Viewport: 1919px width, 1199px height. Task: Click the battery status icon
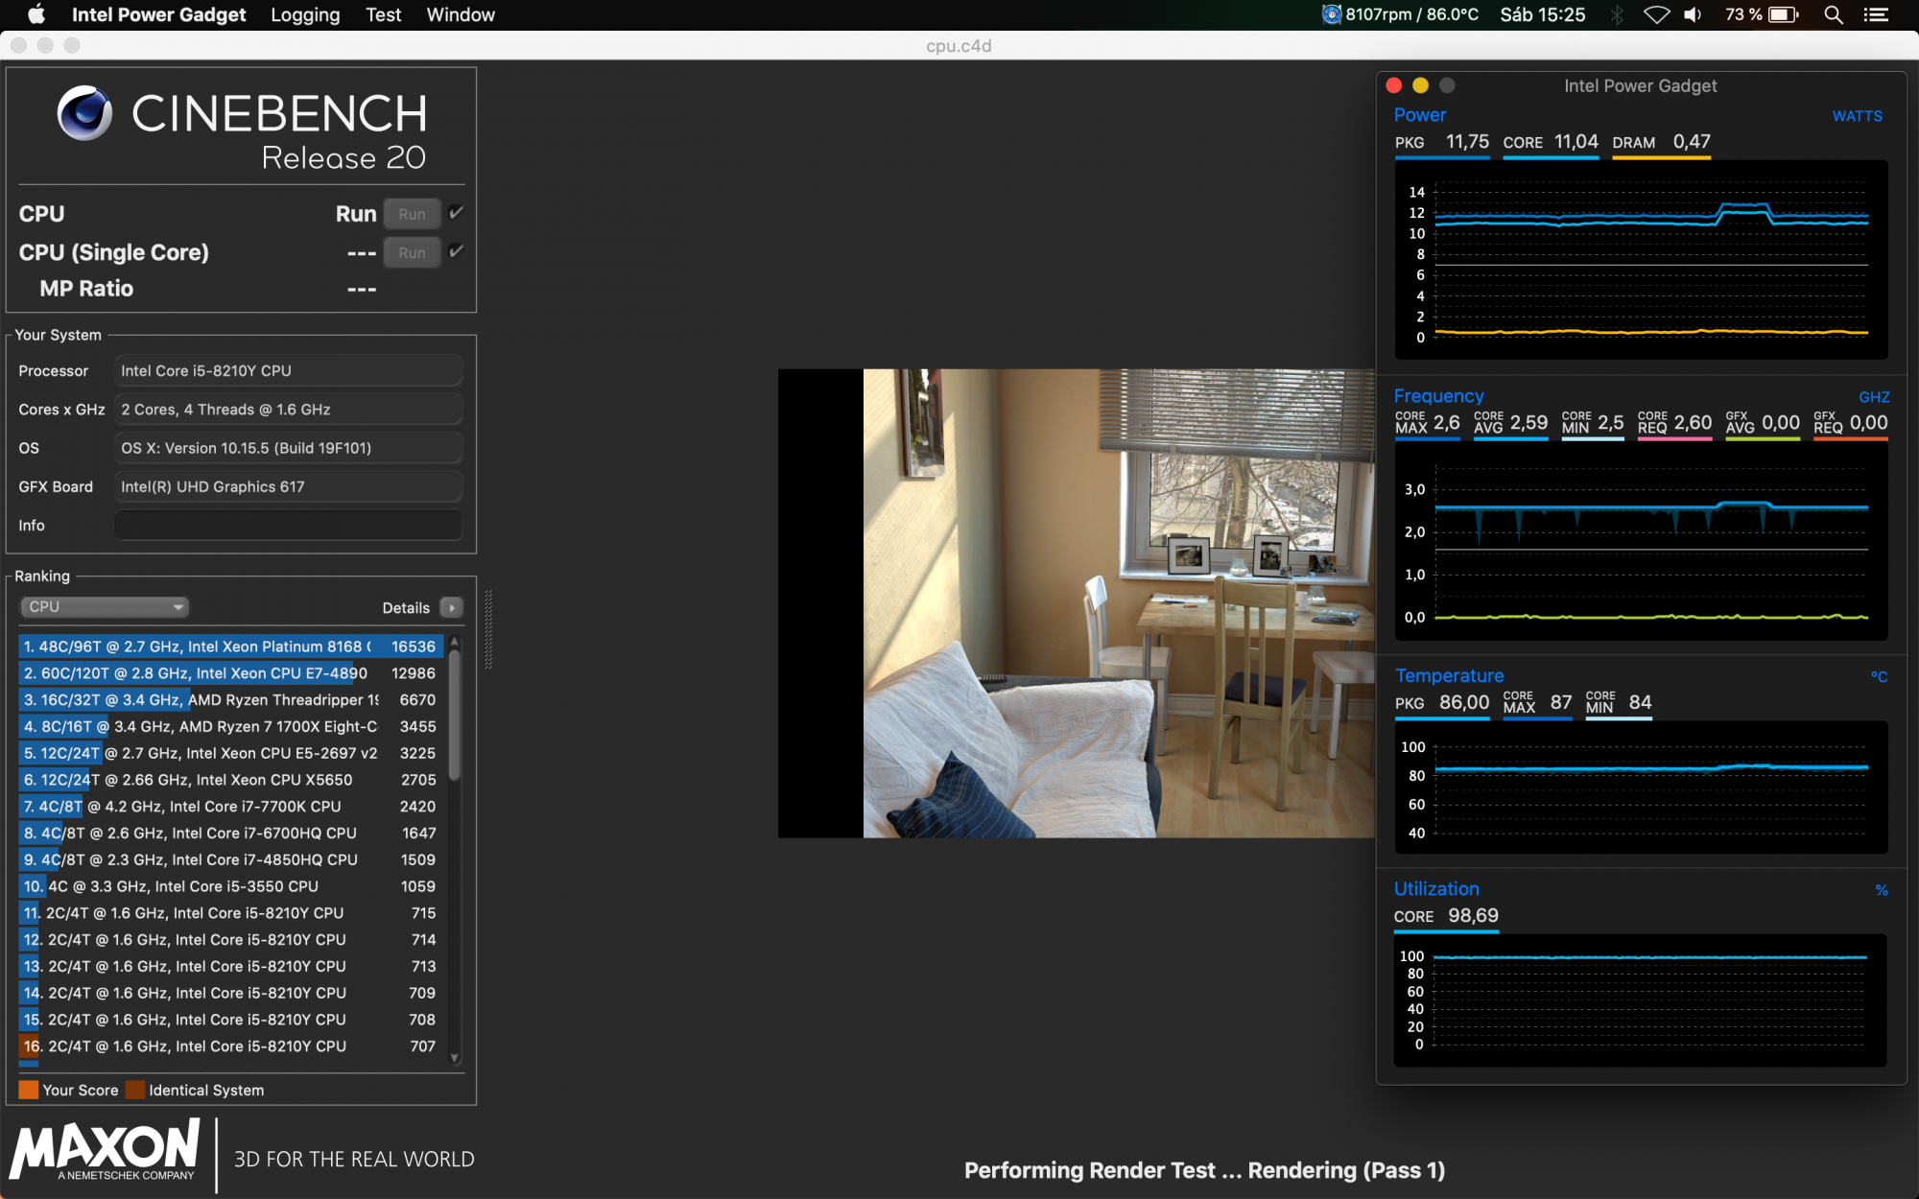tap(1784, 14)
